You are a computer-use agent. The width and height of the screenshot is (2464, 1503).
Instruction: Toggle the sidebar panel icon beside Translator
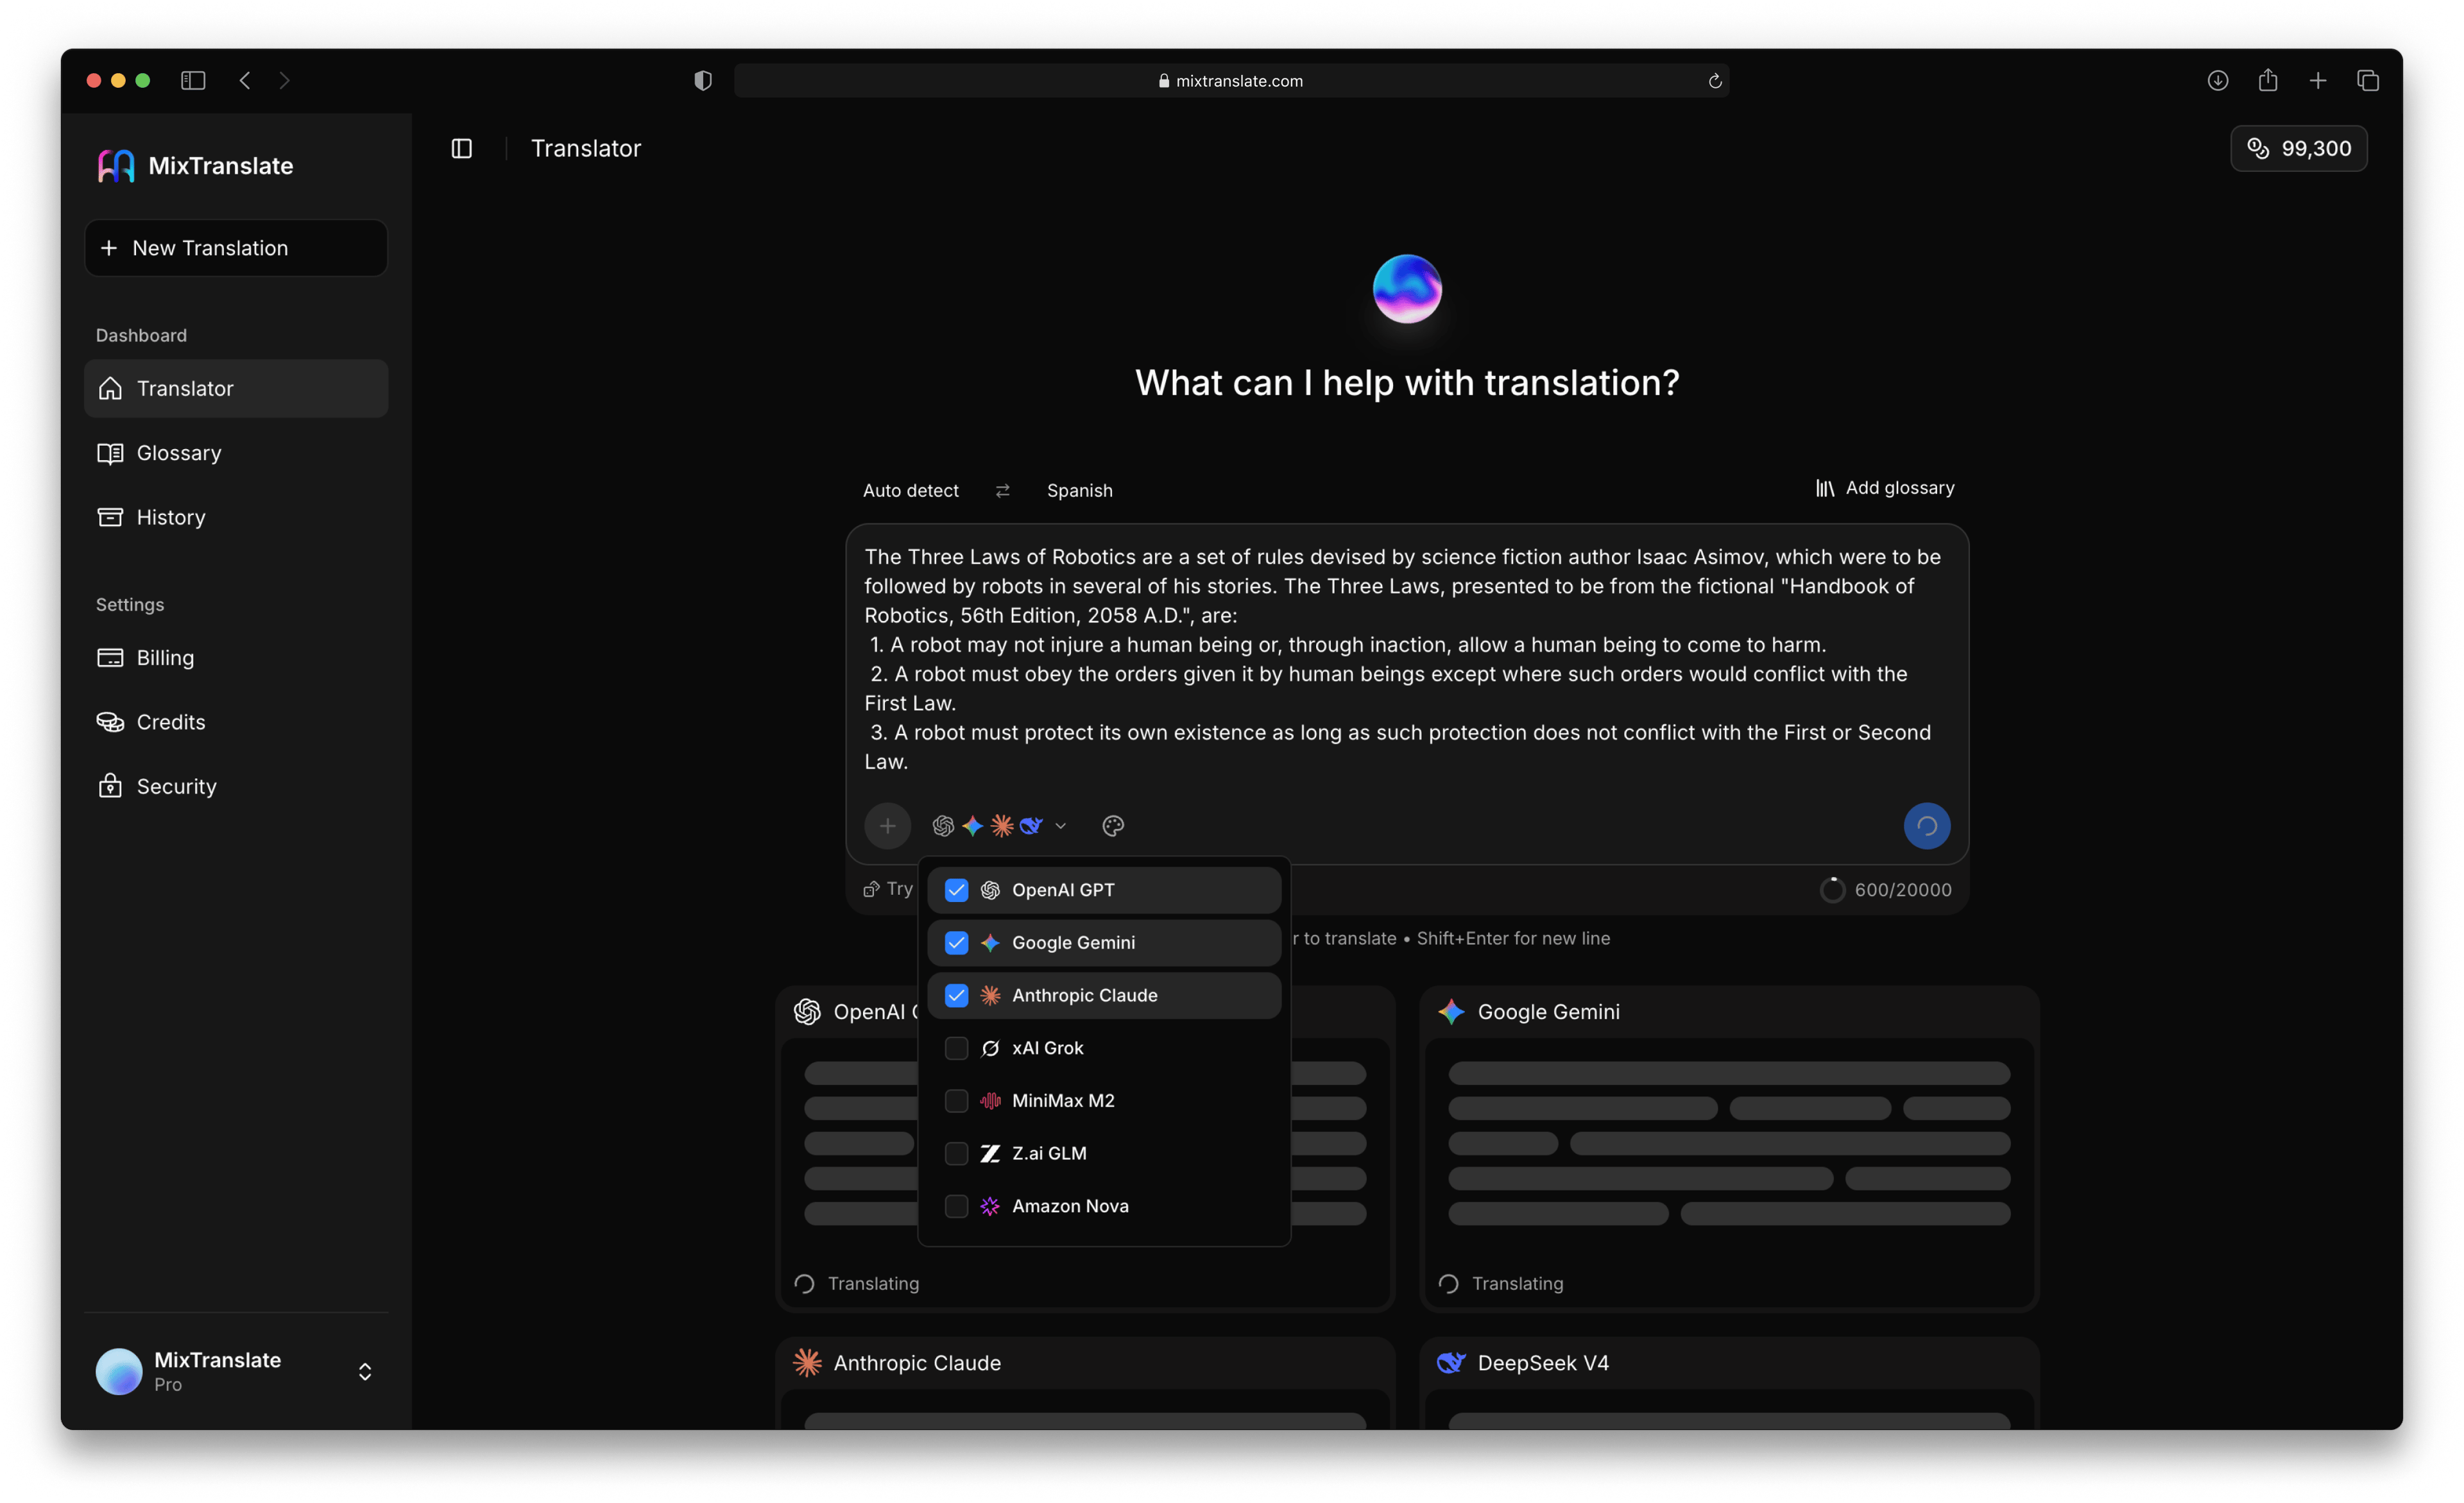(x=461, y=148)
